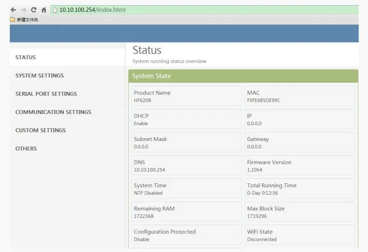This screenshot has width=368, height=252.
Task: Click the Subnet Mask value 0.0.0.0
Action: [x=141, y=147]
